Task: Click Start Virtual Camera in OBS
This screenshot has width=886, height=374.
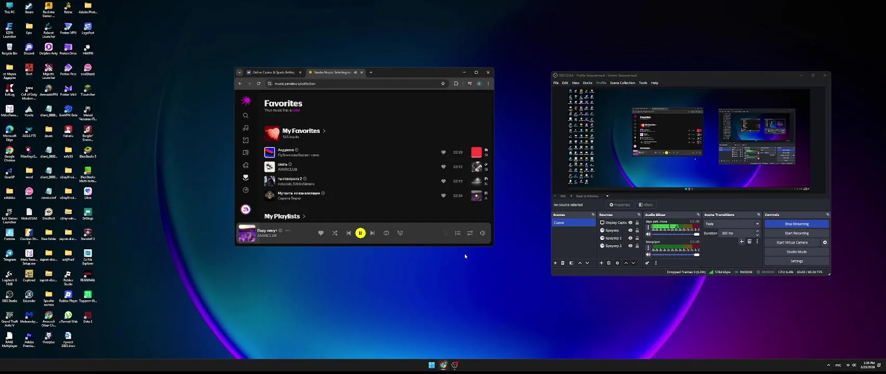Action: pos(792,243)
